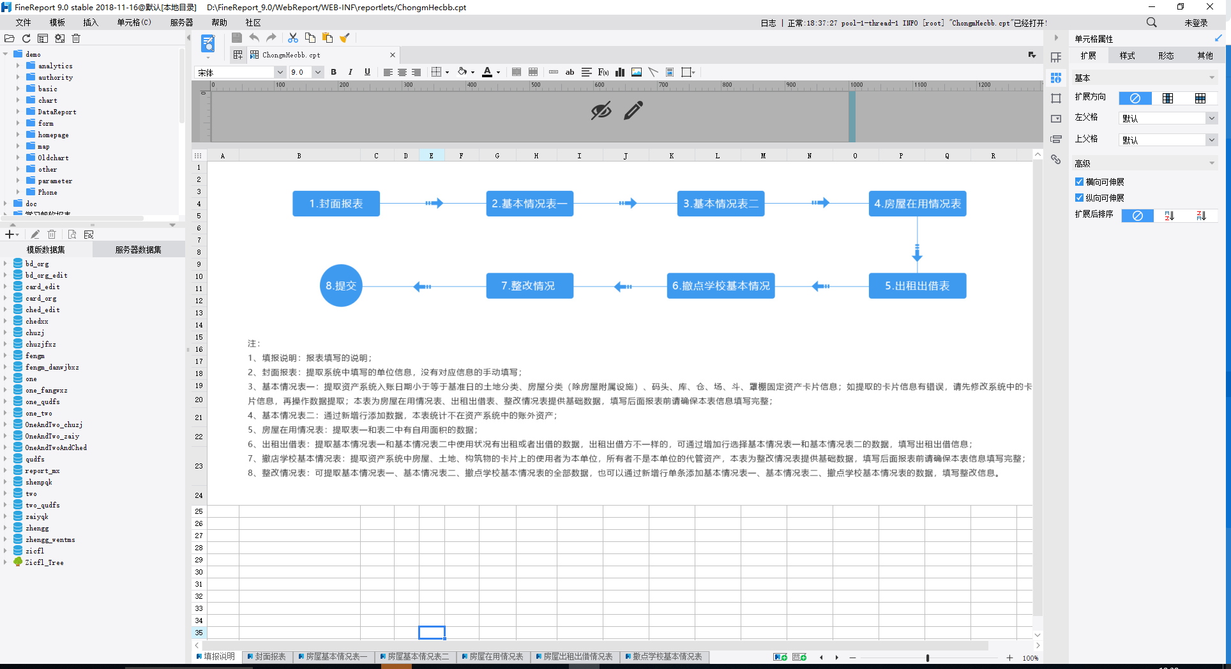Click the 未登录 login link

pos(1195,22)
